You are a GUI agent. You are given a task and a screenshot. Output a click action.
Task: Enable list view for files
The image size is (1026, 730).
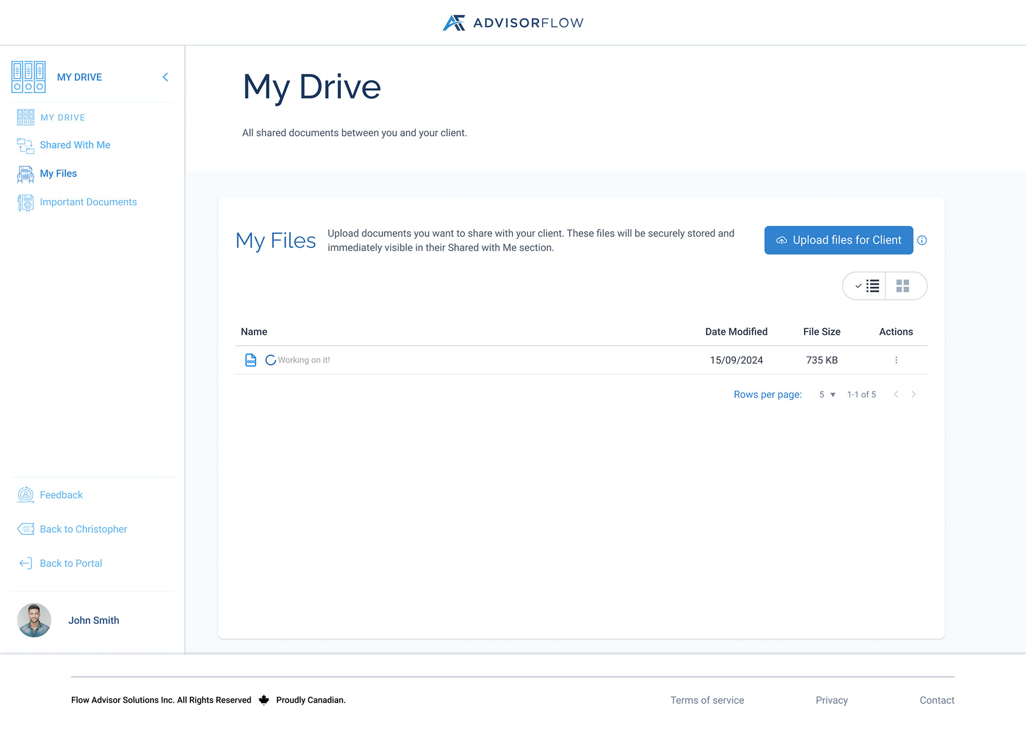[868, 286]
